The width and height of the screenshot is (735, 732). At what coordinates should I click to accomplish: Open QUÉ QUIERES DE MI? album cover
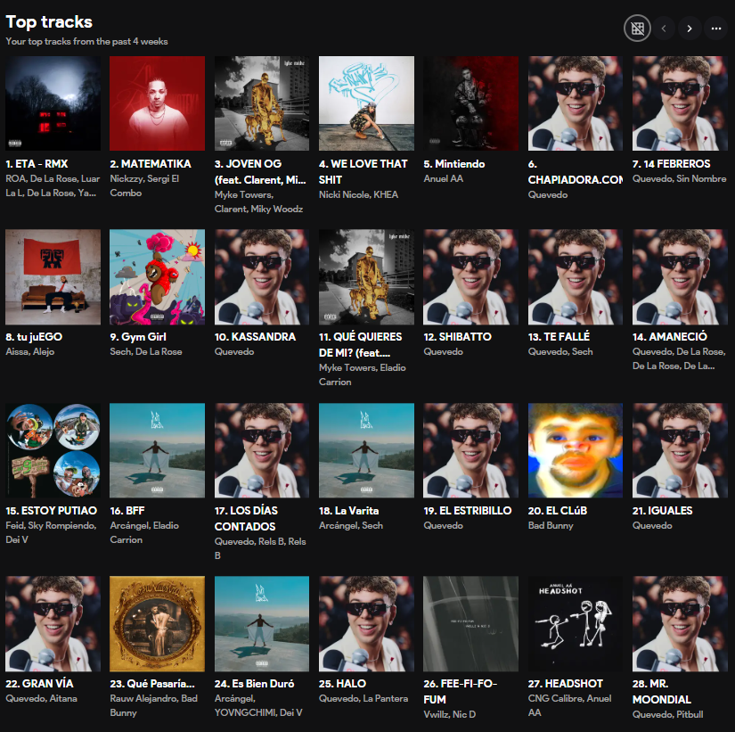[x=366, y=277]
